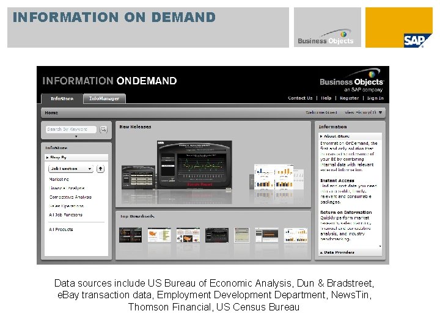Select Competitive Analysis job function
This screenshot has width=440, height=330.
(70, 197)
